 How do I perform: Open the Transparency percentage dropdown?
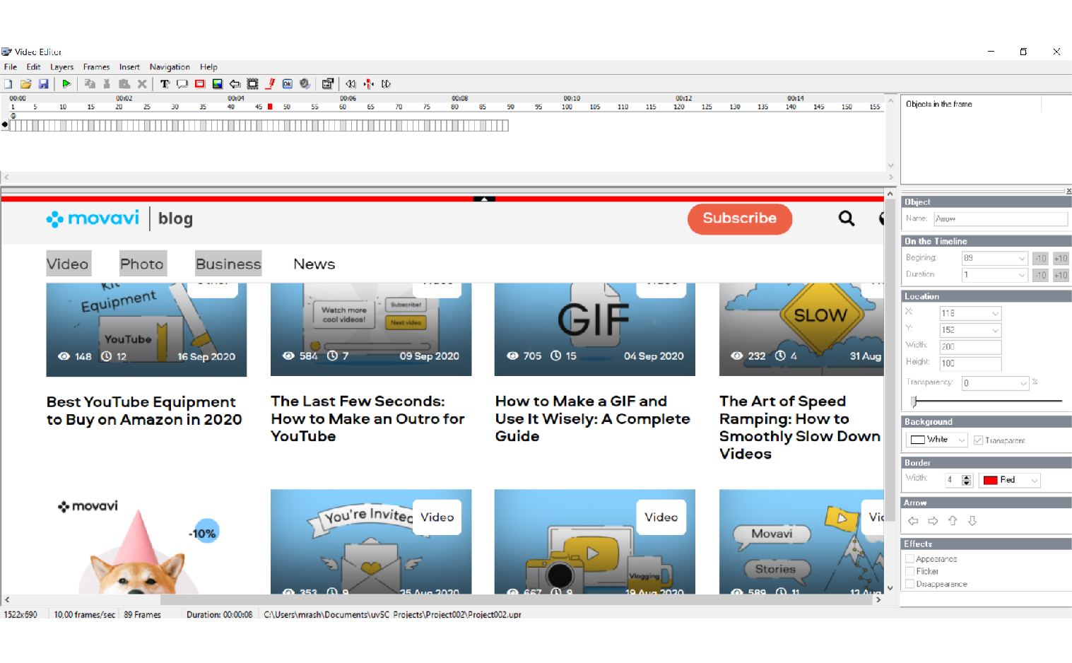click(1023, 383)
